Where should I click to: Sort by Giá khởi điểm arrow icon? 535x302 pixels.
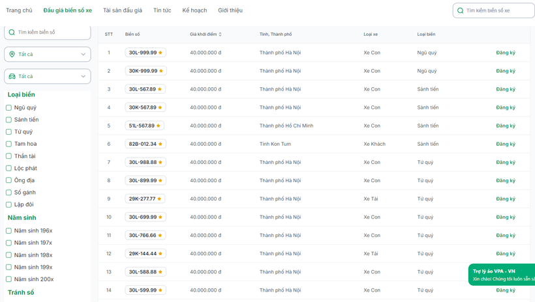coord(221,34)
